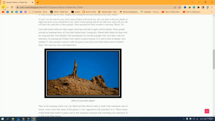Viewport: 215px width, 121px height.
Task: Reload the current page
Action: click(x=12, y=7)
